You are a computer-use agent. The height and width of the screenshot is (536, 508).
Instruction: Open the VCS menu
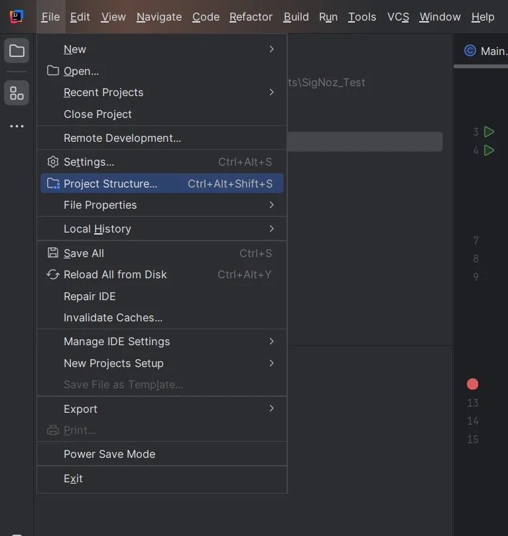click(398, 17)
